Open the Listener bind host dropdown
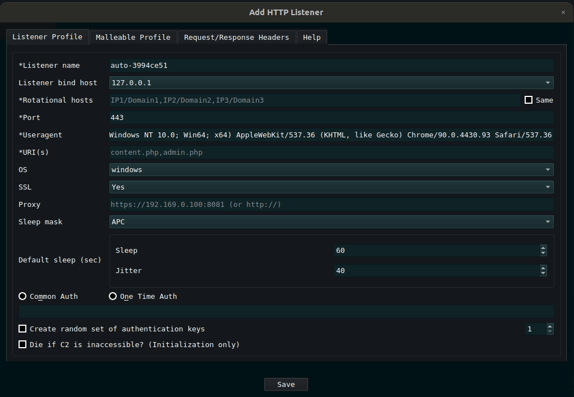Viewport: 574px width, 397px height. [x=331, y=83]
